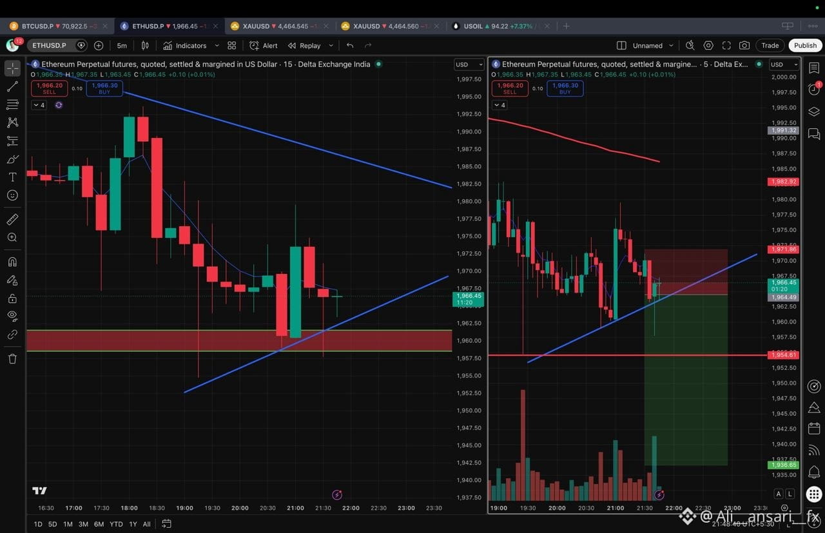This screenshot has width=825, height=533.
Task: Open notifications bell icon
Action: [x=814, y=472]
